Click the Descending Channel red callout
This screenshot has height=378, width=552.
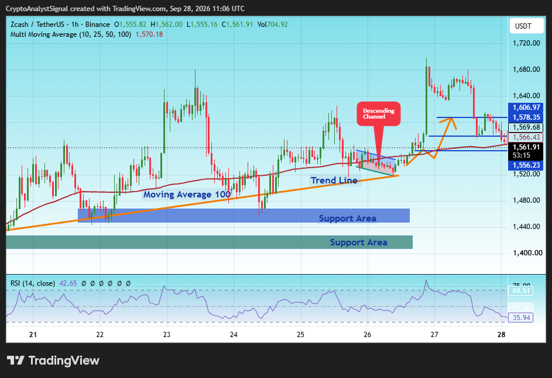(379, 114)
